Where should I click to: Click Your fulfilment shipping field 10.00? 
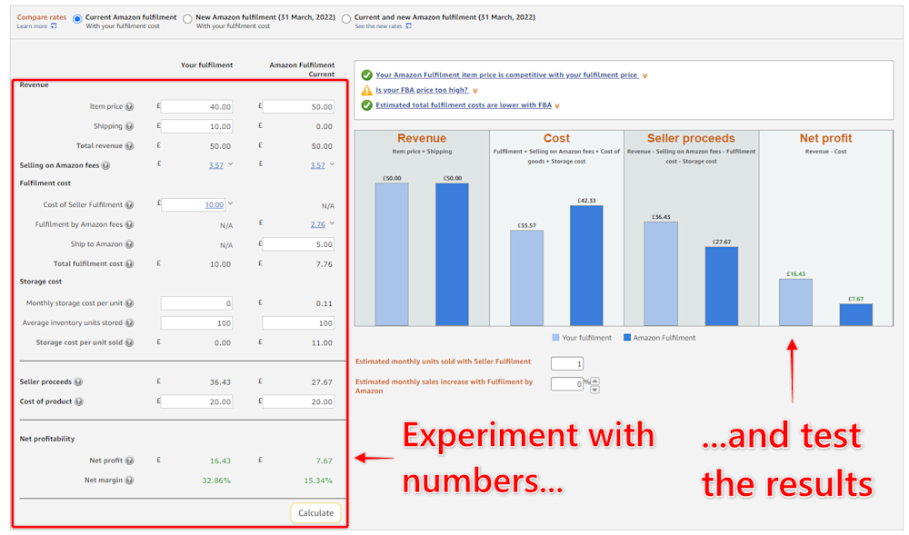197,126
